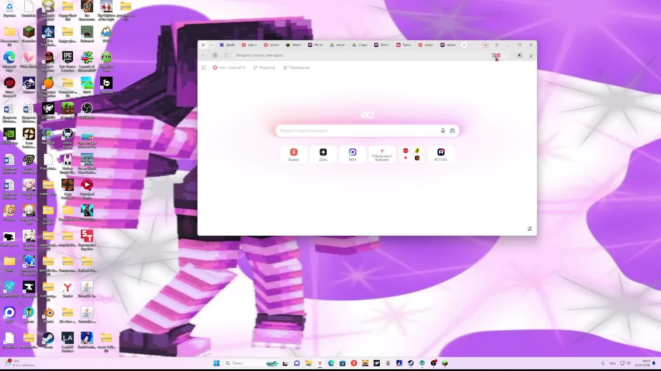The width and height of the screenshot is (661, 371).
Task: Open the image search camera icon
Action: point(452,131)
